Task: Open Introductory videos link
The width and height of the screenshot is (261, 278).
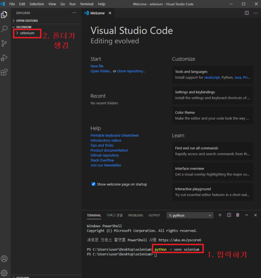Action: (x=106, y=140)
